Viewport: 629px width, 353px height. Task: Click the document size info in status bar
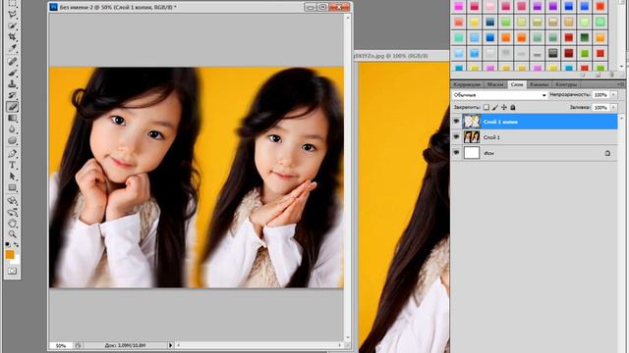click(x=125, y=345)
